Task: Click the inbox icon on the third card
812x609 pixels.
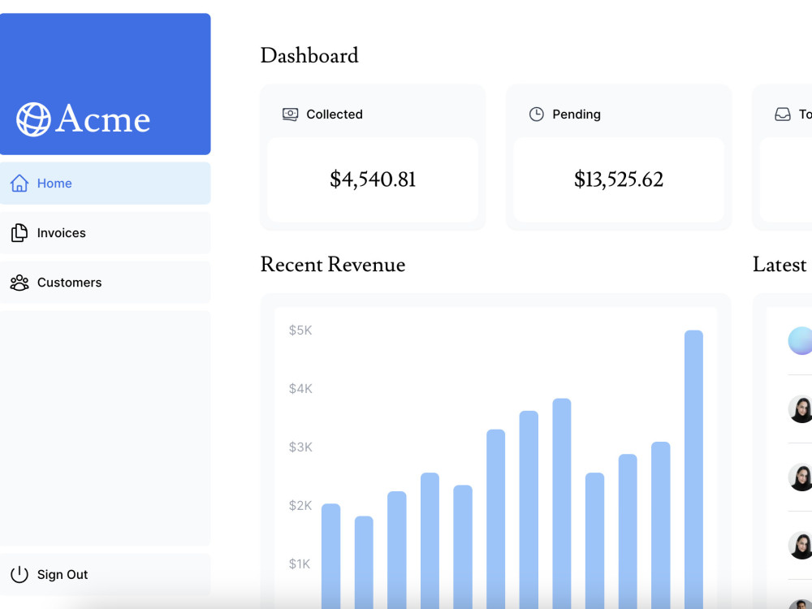Action: click(x=783, y=114)
